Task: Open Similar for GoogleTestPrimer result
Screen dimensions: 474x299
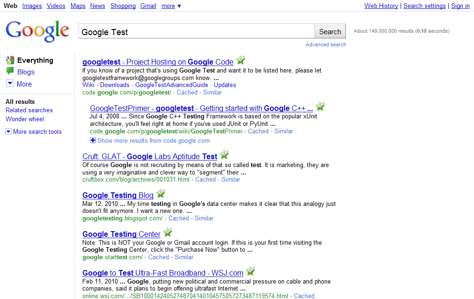Action: coord(284,131)
